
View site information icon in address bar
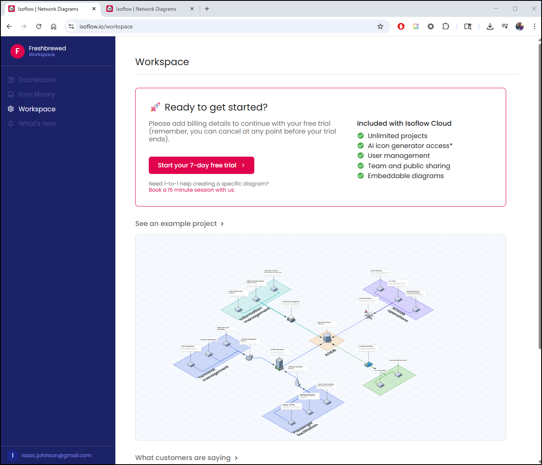pyautogui.click(x=71, y=26)
